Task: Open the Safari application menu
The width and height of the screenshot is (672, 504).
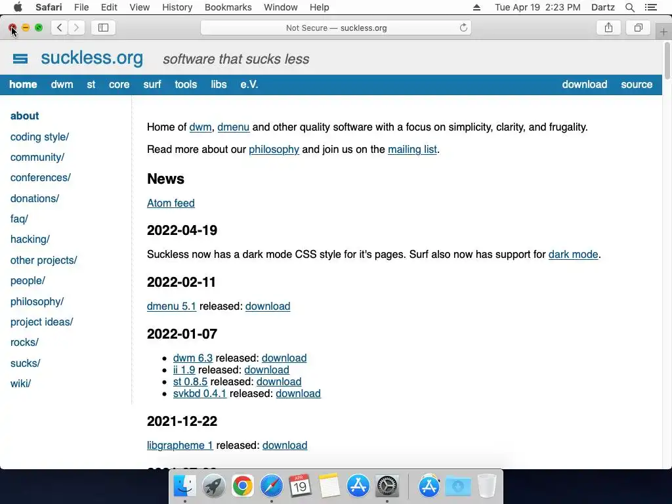Action: point(49,7)
